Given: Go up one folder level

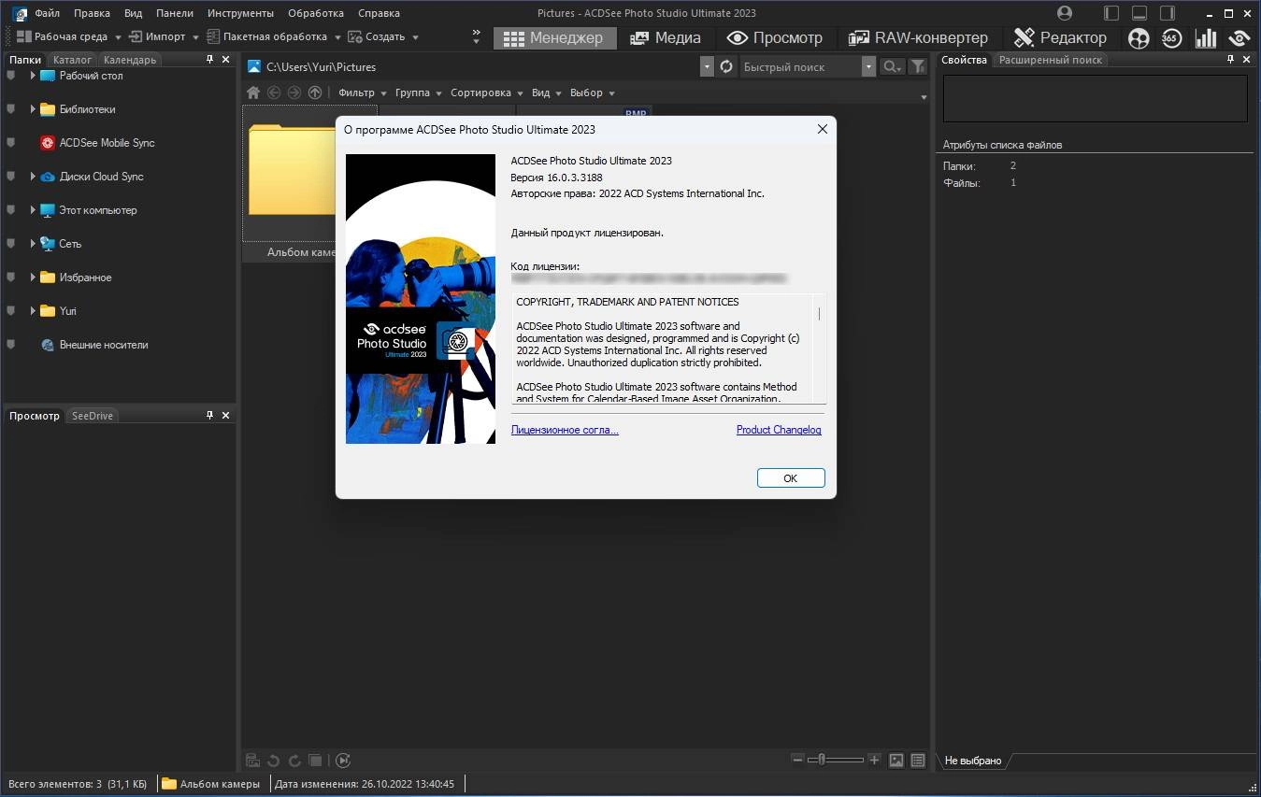Looking at the screenshot, I should point(315,93).
